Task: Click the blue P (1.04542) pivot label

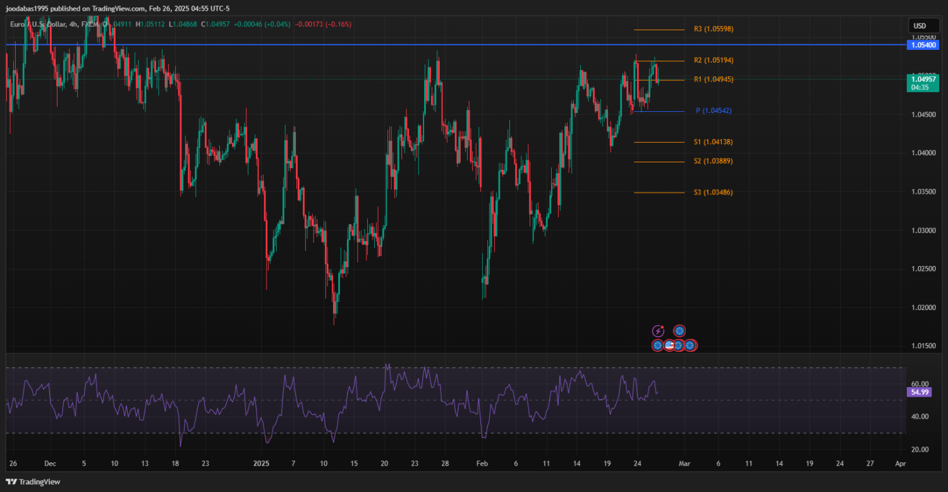Action: [x=713, y=111]
